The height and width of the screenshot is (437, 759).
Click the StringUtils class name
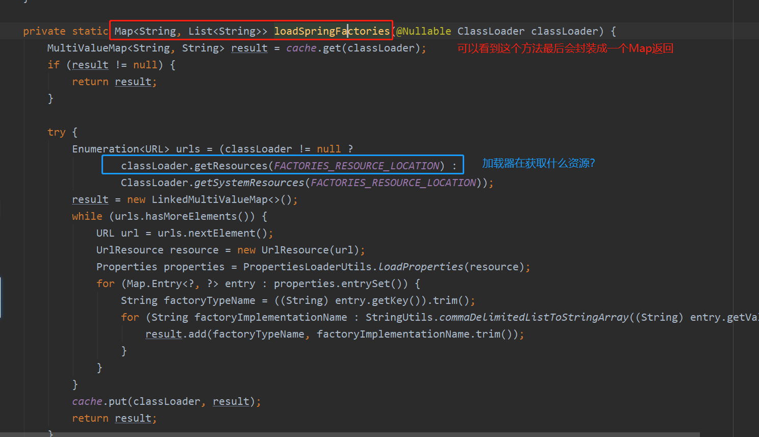[x=399, y=317]
